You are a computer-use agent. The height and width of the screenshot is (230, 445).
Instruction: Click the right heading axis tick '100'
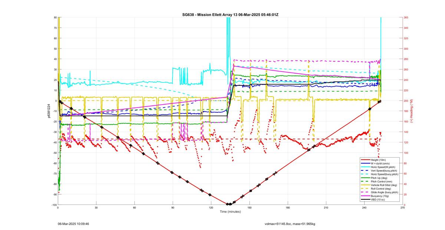tap(406, 153)
